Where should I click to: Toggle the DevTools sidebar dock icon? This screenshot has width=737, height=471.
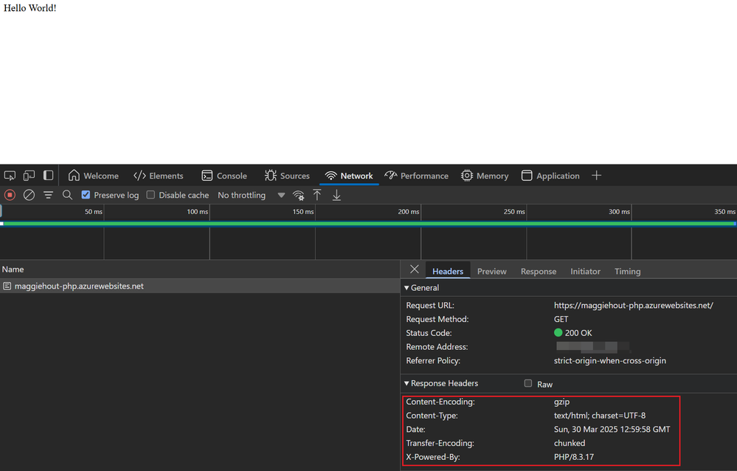(x=48, y=176)
